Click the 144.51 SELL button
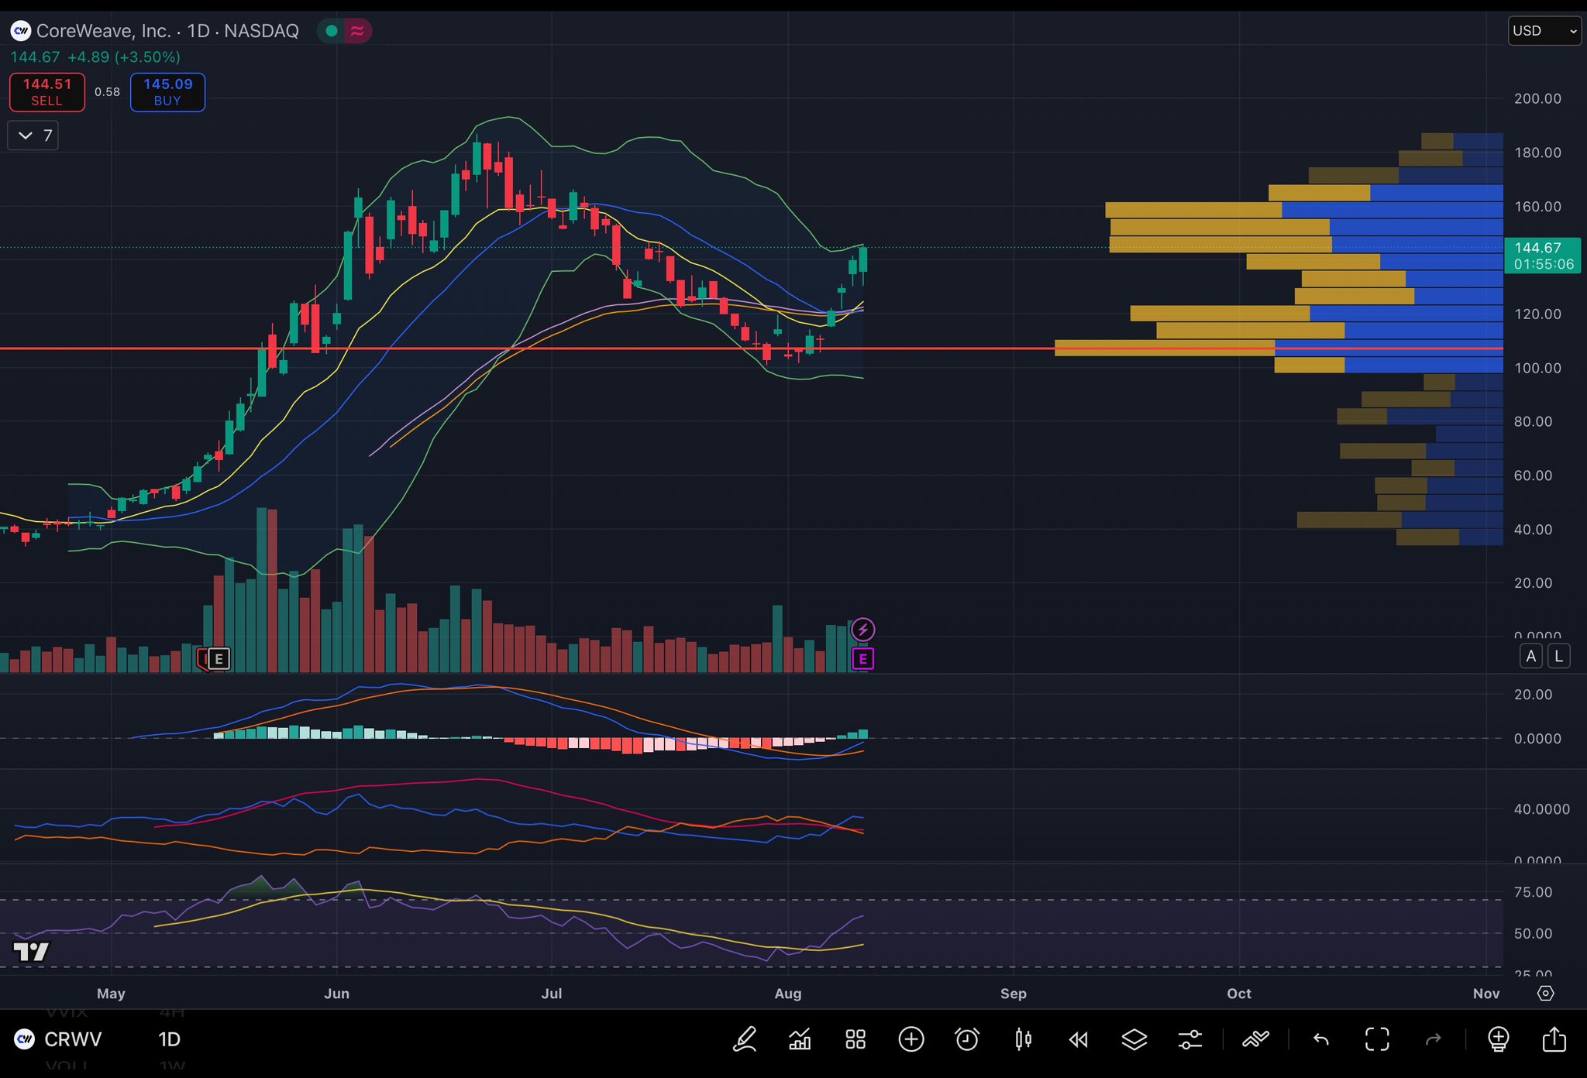This screenshot has height=1078, width=1587. pyautogui.click(x=46, y=91)
